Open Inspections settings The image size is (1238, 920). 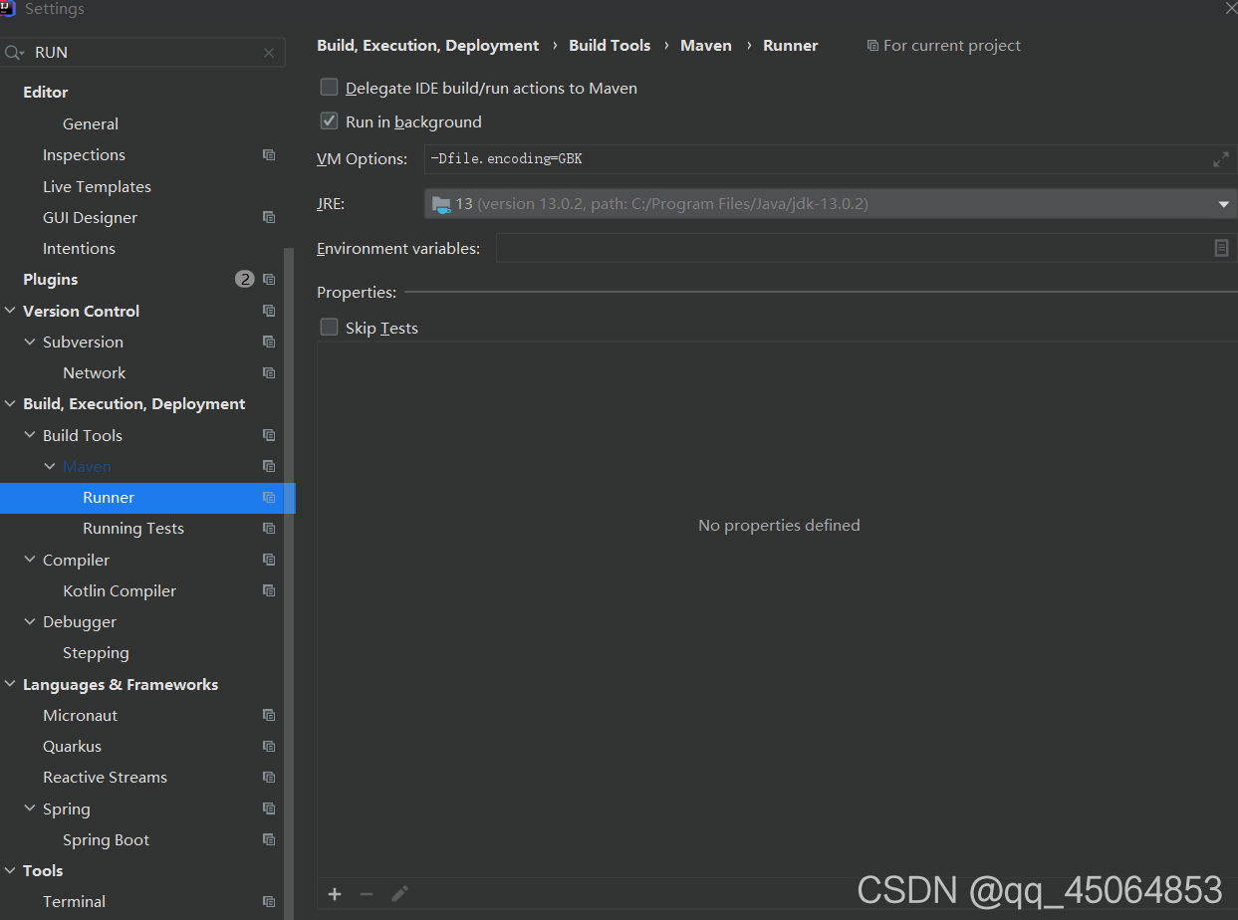coord(84,155)
